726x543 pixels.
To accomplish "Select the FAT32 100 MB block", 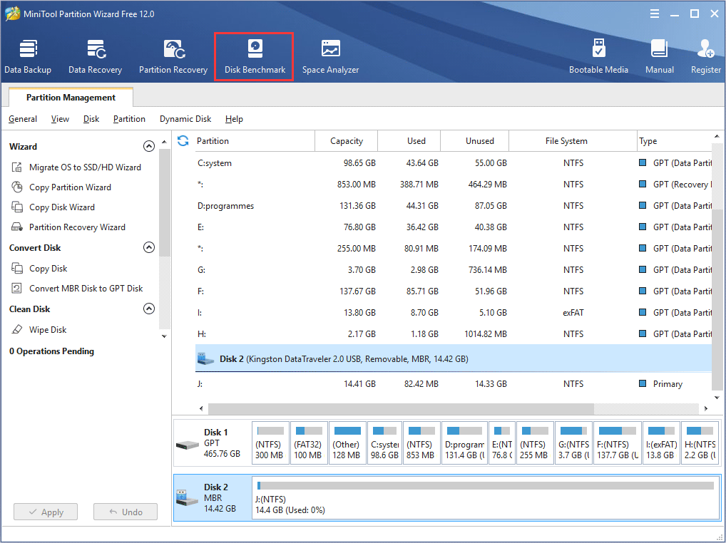I will click(x=309, y=443).
